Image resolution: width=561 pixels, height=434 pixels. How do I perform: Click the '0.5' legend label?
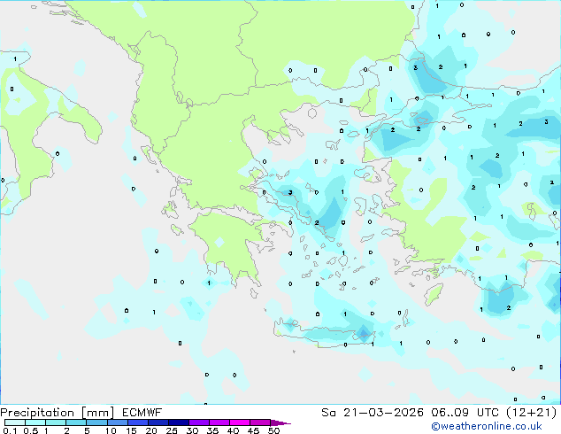[31, 430]
